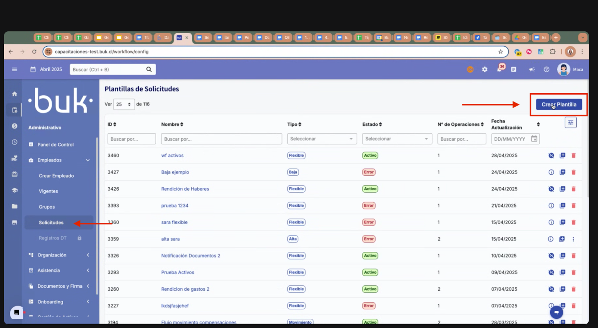Click the Nombre search input field

[x=221, y=139]
